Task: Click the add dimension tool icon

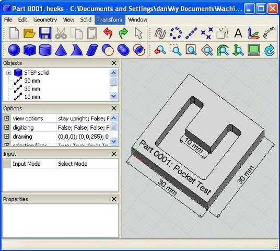Action: (x=269, y=33)
